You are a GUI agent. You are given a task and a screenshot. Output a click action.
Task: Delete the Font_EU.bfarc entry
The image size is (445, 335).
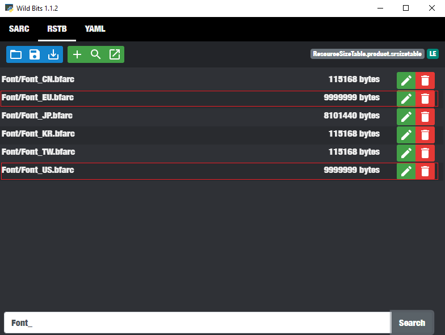(425, 99)
